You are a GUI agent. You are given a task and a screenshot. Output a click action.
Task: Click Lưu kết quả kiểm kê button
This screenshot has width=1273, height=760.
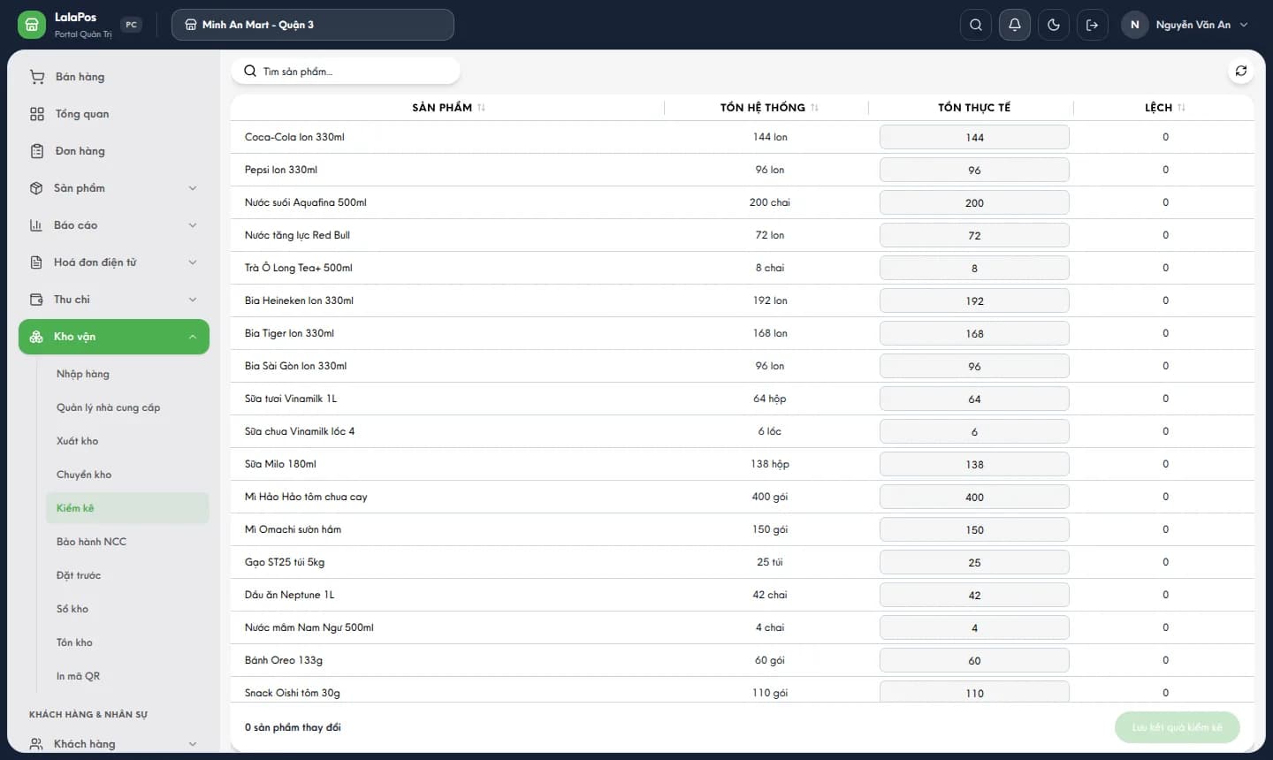[1178, 727]
